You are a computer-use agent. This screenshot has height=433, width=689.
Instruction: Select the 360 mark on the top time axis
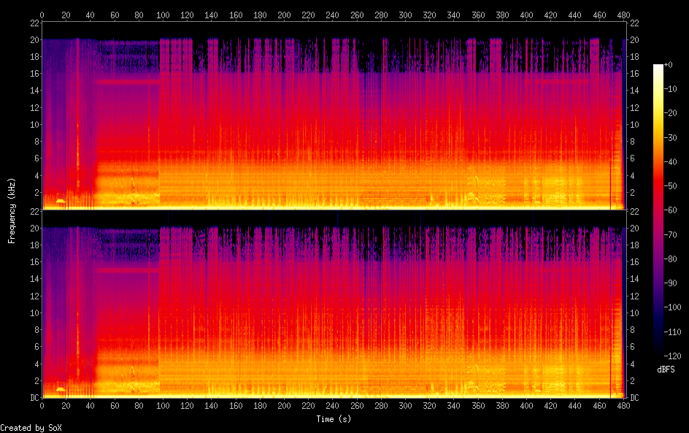[478, 14]
